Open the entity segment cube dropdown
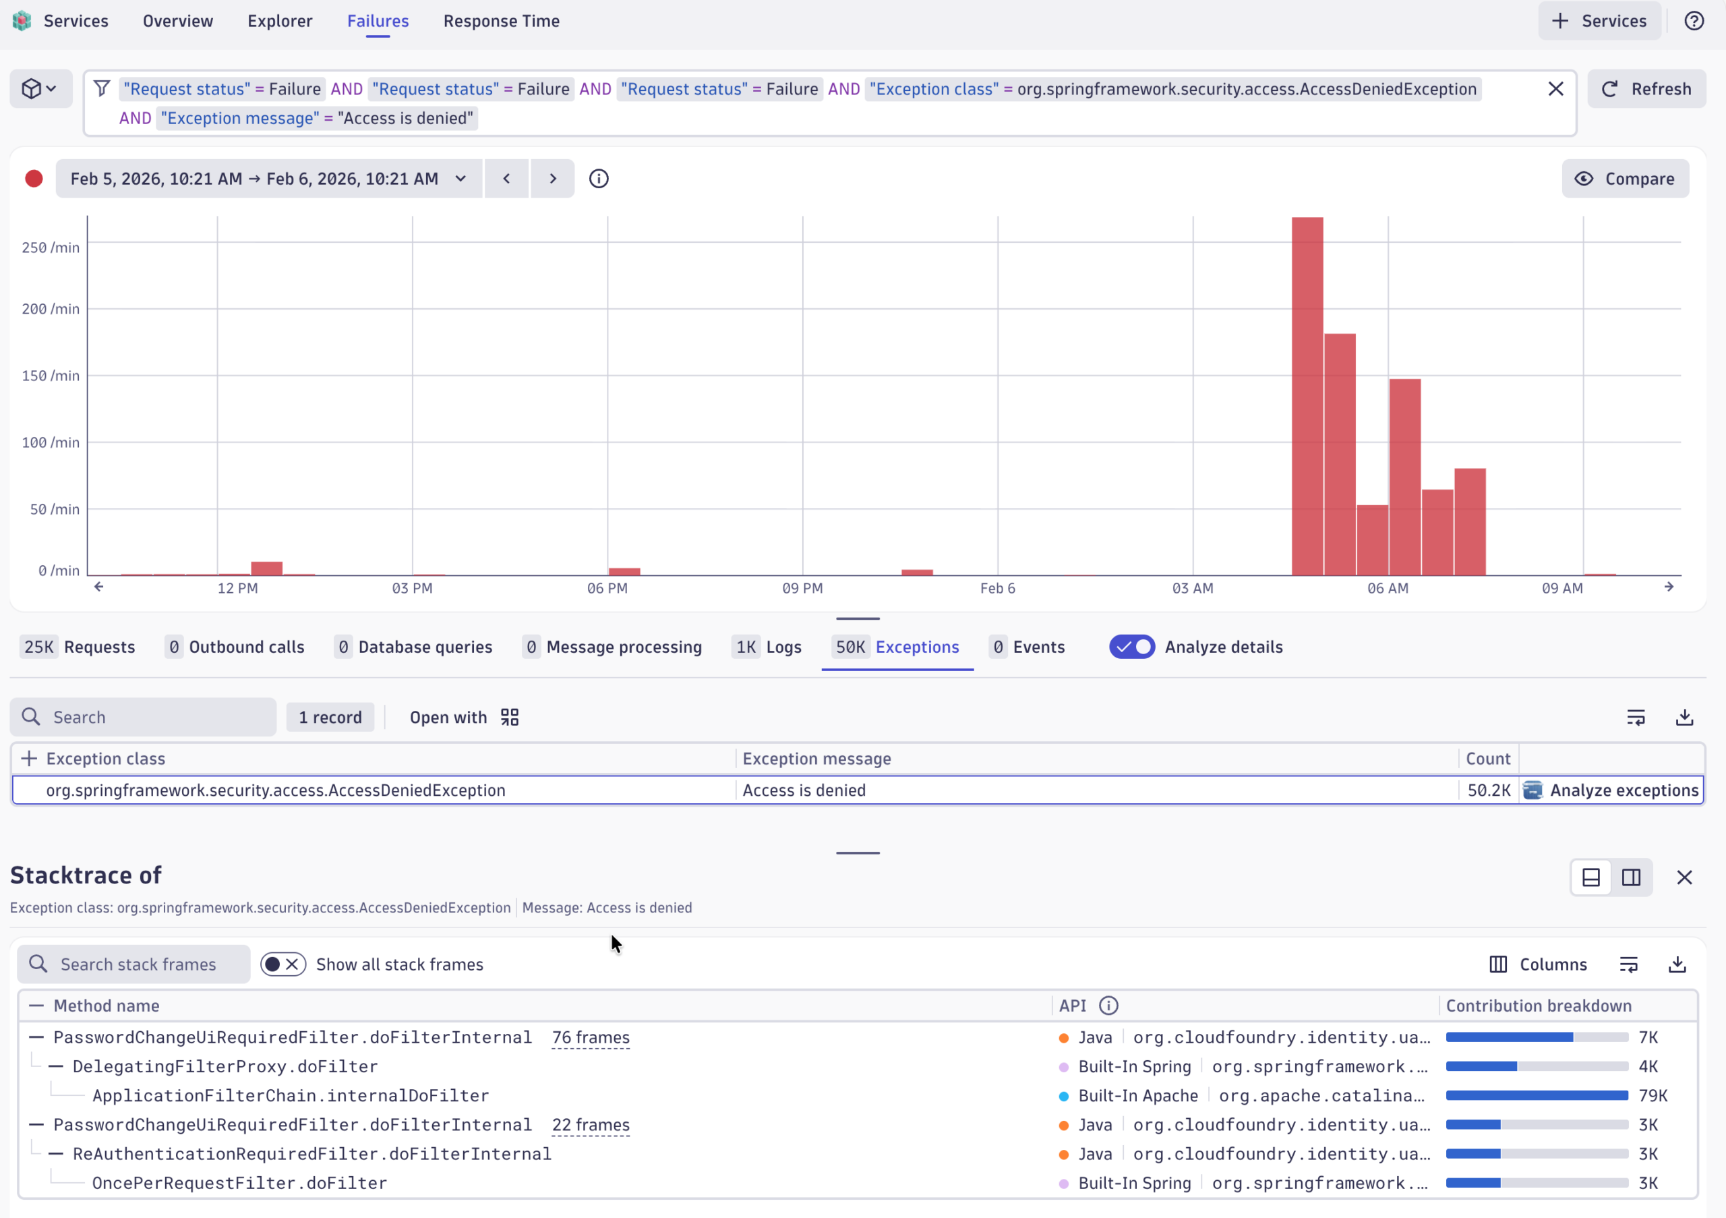This screenshot has width=1726, height=1218. [40, 89]
